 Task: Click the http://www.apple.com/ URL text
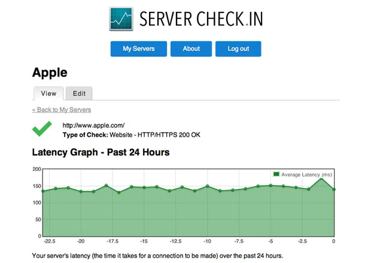click(93, 126)
